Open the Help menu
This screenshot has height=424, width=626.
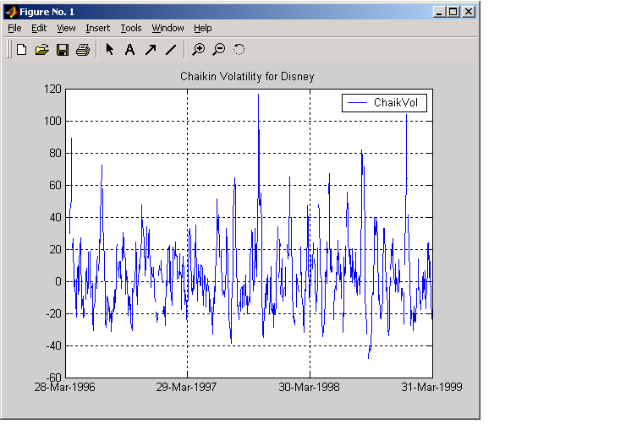[x=203, y=28]
